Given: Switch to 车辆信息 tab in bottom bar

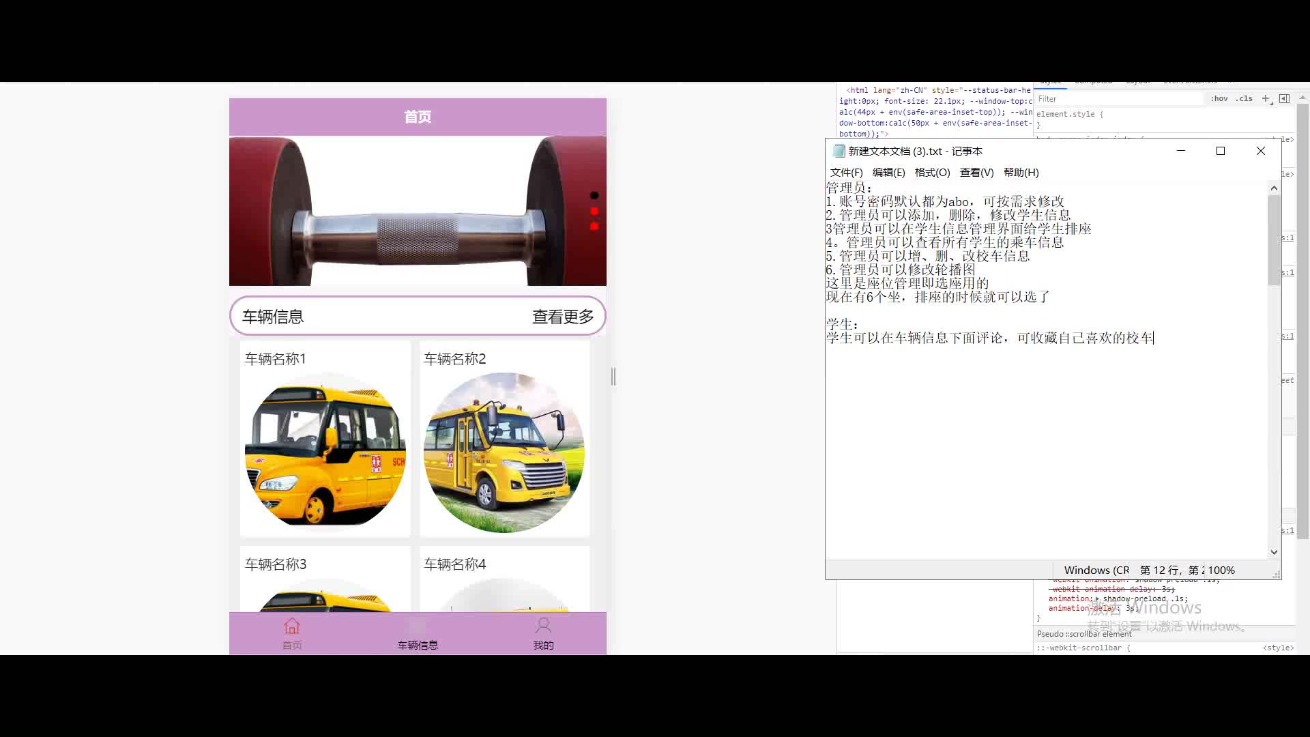Looking at the screenshot, I should click(418, 634).
